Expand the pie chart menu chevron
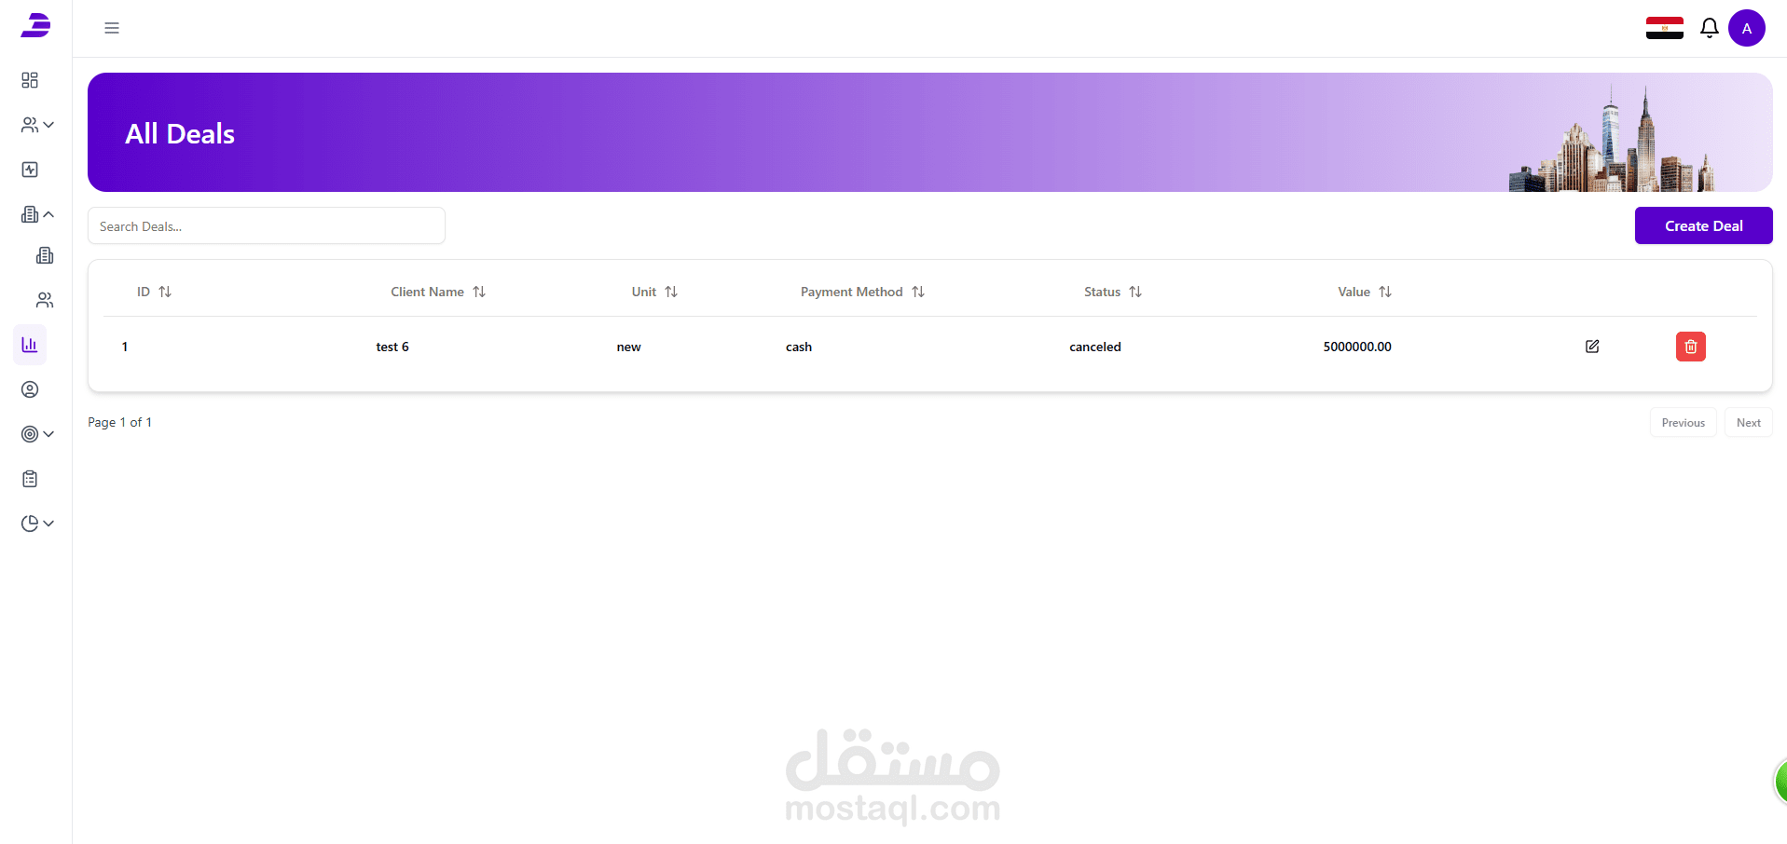Screen dimensions: 1787x844 [48, 524]
